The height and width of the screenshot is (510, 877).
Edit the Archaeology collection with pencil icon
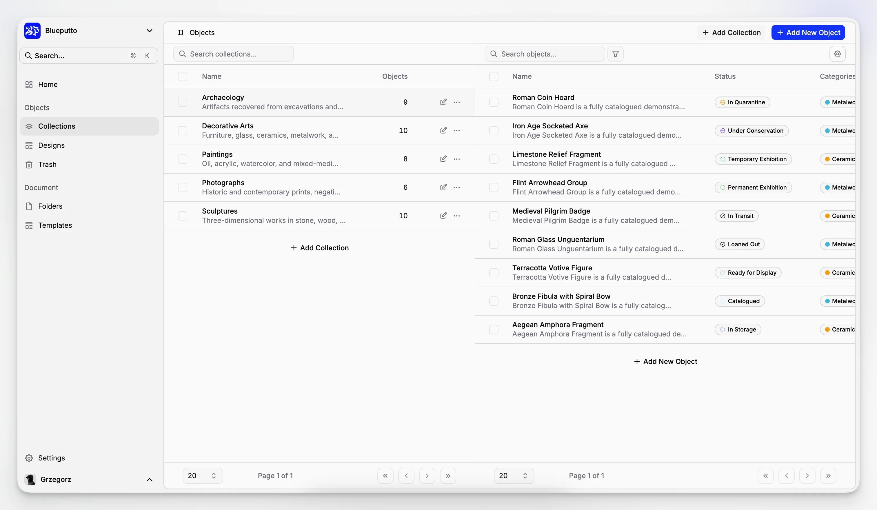point(443,102)
